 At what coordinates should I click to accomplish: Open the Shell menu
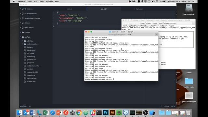pyautogui.click(x=30, y=1)
